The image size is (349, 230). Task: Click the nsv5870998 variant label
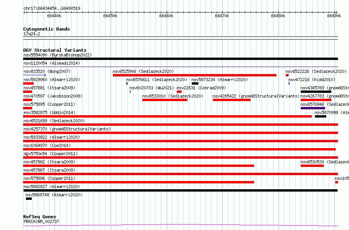tap(332, 112)
